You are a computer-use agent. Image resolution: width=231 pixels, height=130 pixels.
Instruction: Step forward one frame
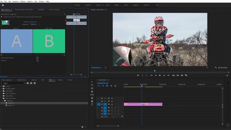(164, 75)
